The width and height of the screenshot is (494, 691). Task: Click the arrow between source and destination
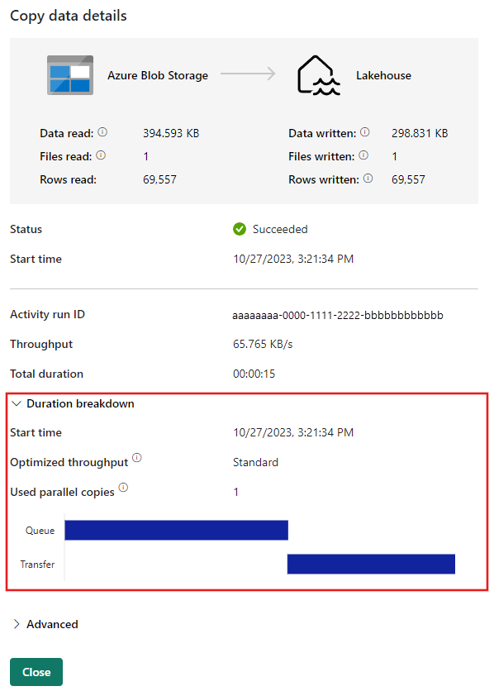pyautogui.click(x=248, y=74)
